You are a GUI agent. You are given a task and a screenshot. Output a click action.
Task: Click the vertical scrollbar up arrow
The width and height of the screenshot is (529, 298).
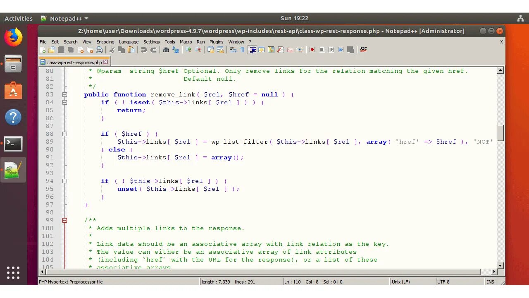tap(500, 70)
